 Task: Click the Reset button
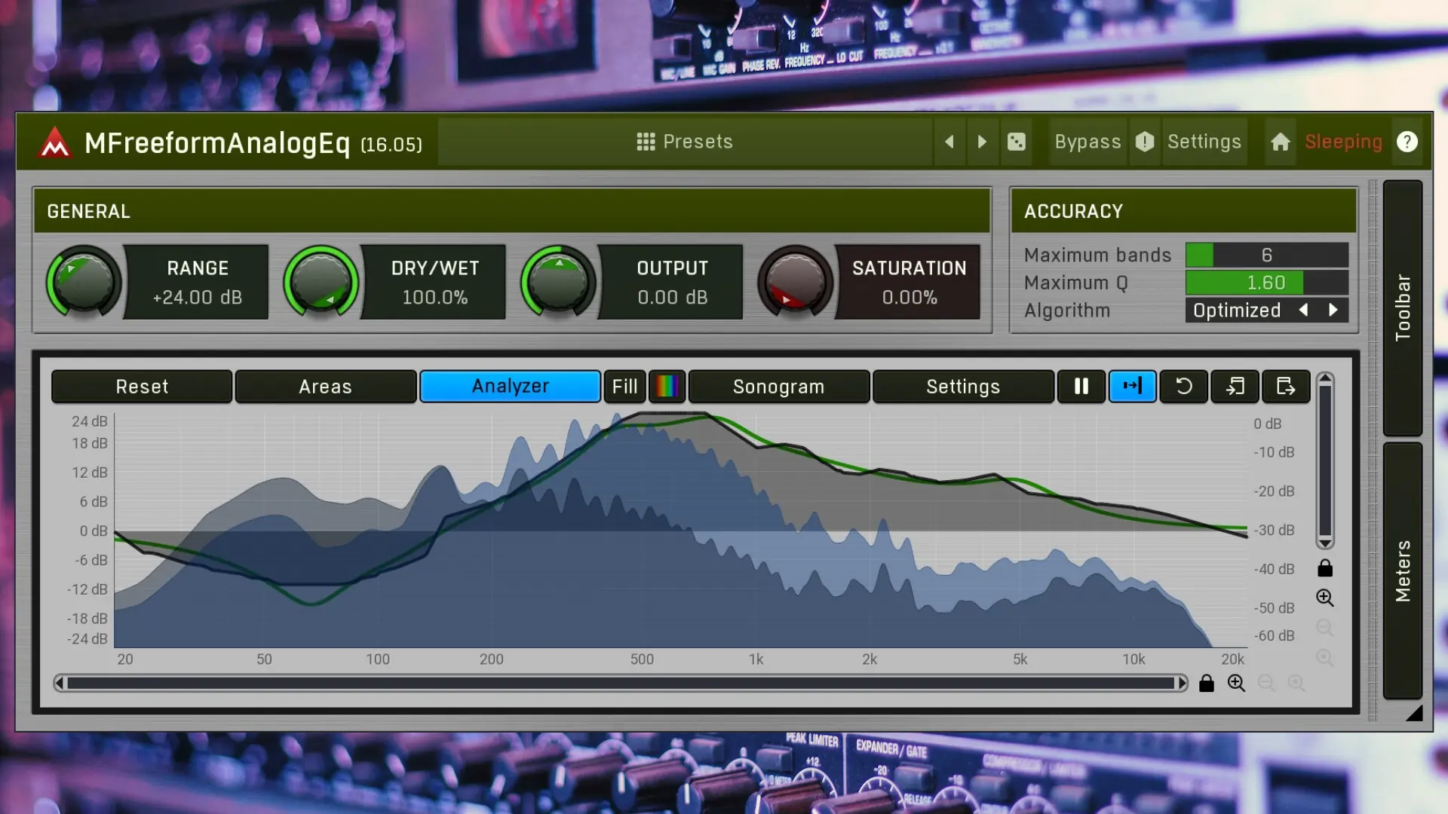(x=142, y=387)
